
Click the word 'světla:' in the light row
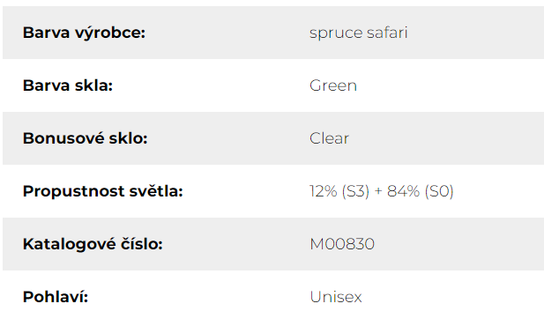point(156,190)
